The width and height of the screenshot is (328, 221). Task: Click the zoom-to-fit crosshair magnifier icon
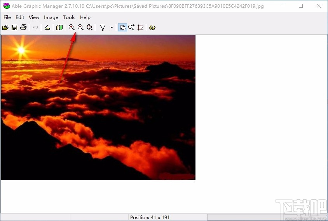point(89,28)
